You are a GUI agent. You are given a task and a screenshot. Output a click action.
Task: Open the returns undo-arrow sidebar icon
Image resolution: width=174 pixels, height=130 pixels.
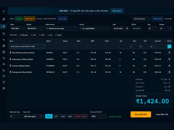pos(4,40)
